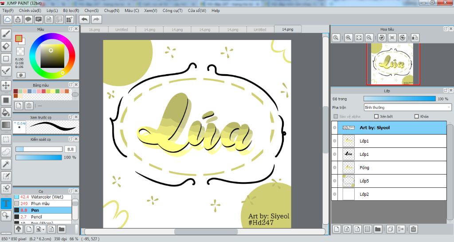This screenshot has width=454, height=242.
Task: Undock the Màu color panel
Action: [70, 29]
